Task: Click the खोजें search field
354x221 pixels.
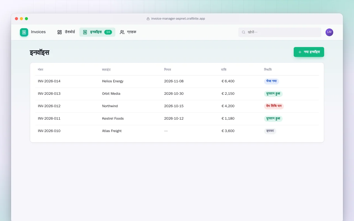Action: click(280, 32)
